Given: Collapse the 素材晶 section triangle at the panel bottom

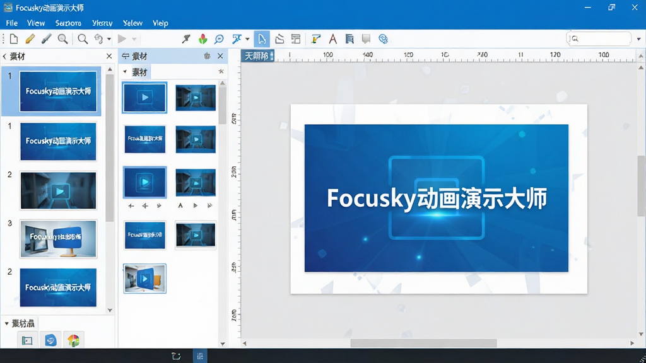Looking at the screenshot, I should pyautogui.click(x=6, y=323).
